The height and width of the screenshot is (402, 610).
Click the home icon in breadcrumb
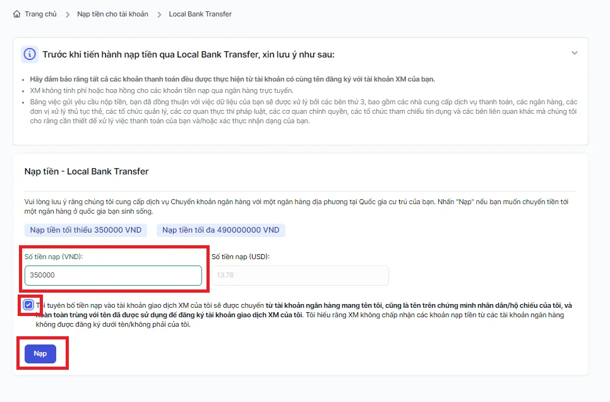point(16,14)
